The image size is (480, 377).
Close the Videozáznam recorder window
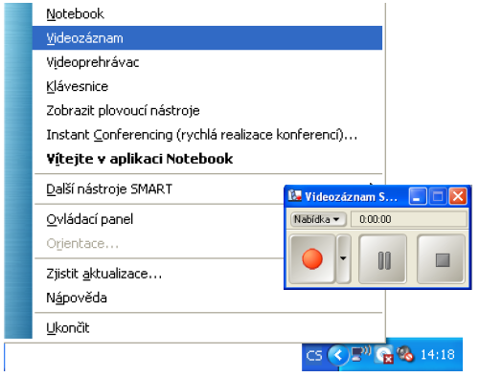pyautogui.click(x=458, y=196)
